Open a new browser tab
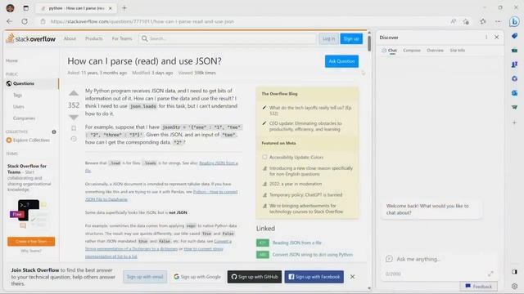Viewport: 524px width, 294px height. (124, 8)
